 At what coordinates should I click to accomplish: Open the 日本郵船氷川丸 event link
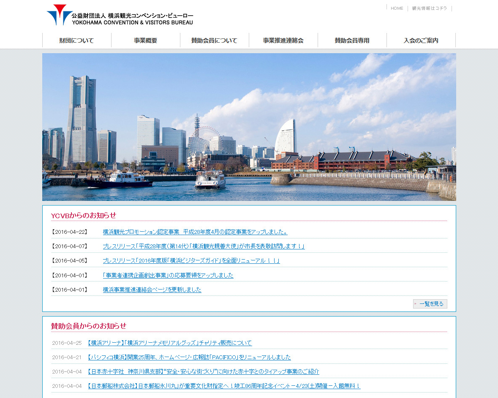click(224, 386)
